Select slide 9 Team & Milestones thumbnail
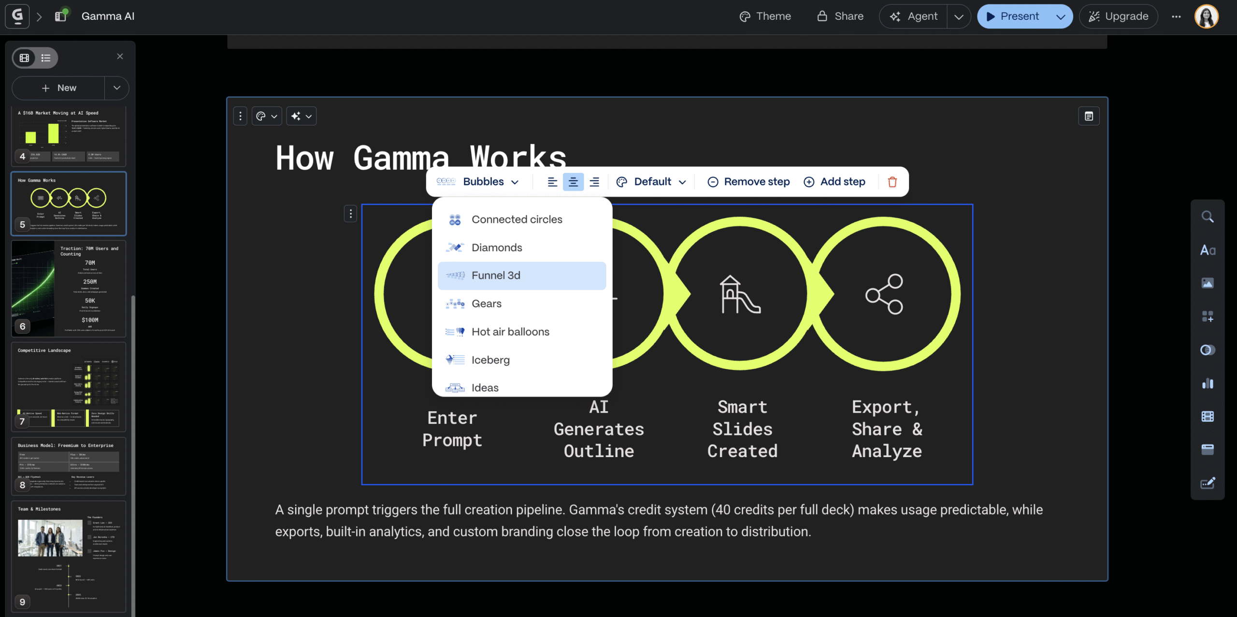This screenshot has height=617, width=1237. point(69,556)
